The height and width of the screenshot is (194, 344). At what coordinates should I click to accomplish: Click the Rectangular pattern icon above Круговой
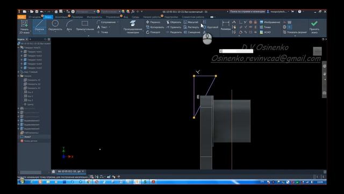pyautogui.click(x=204, y=22)
